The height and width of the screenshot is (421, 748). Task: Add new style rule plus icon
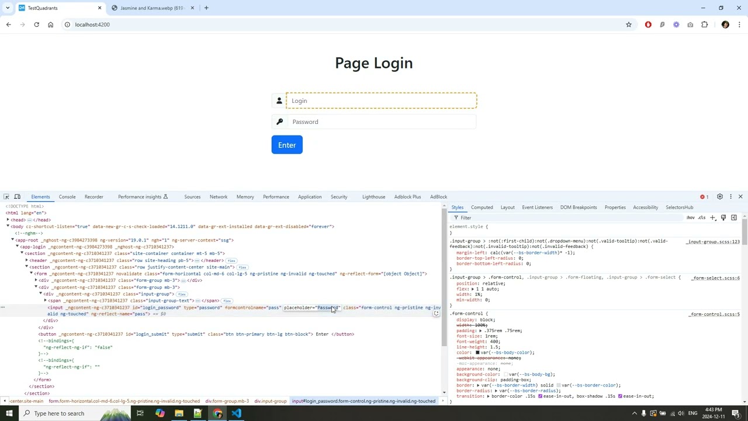[712, 218]
